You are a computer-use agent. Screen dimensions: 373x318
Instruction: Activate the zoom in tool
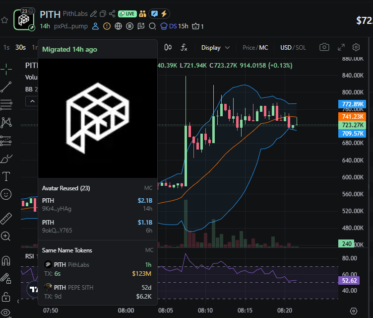(6, 236)
